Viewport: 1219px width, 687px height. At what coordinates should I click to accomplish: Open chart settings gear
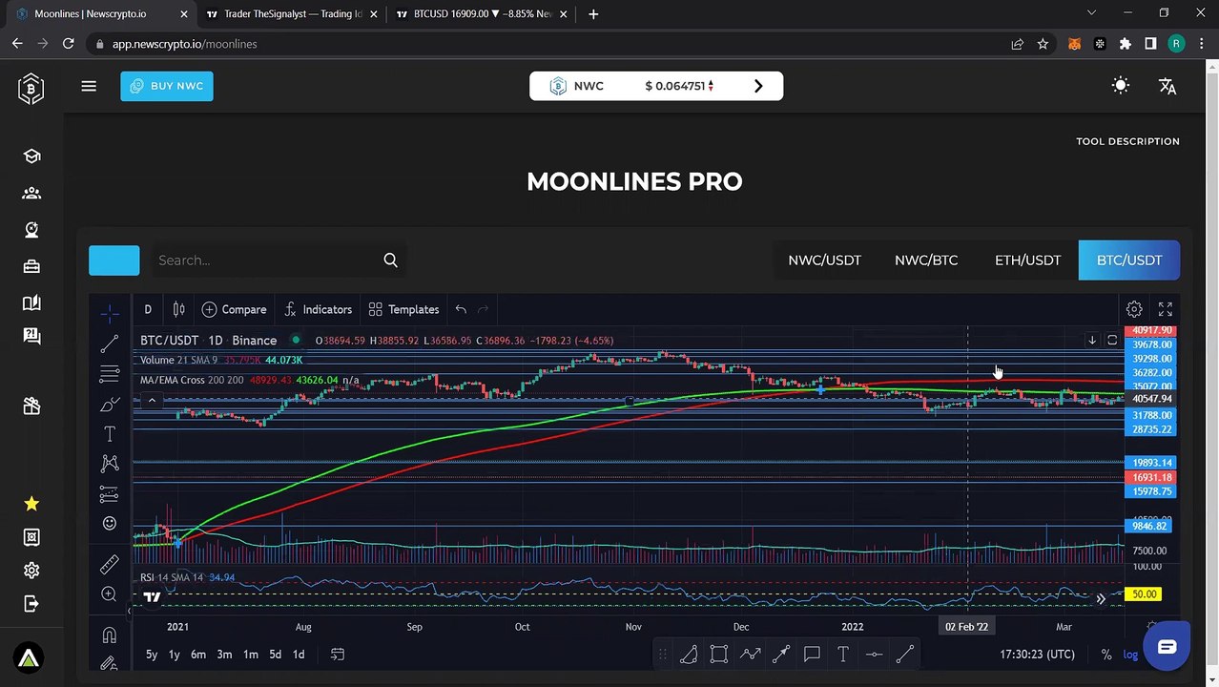point(1134,309)
